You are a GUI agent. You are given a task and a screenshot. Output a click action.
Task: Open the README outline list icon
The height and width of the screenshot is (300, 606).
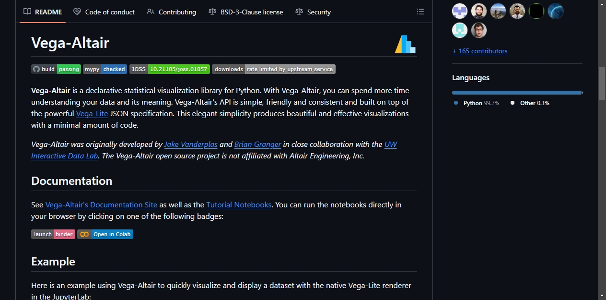pyautogui.click(x=420, y=12)
